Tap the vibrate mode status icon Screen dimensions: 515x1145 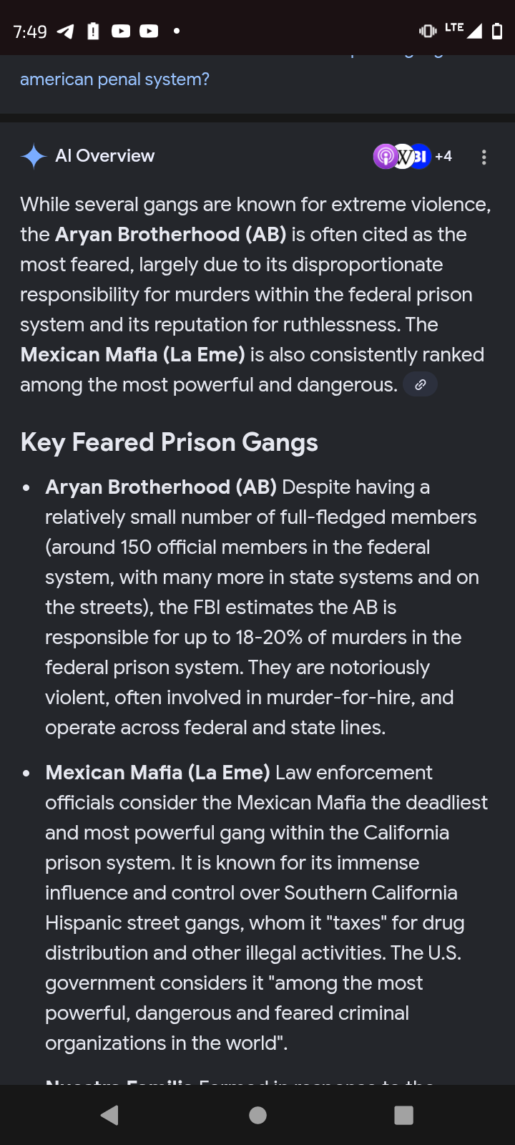428,31
